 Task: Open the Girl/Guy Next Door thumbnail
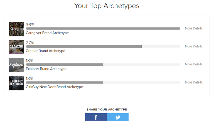coord(16,83)
